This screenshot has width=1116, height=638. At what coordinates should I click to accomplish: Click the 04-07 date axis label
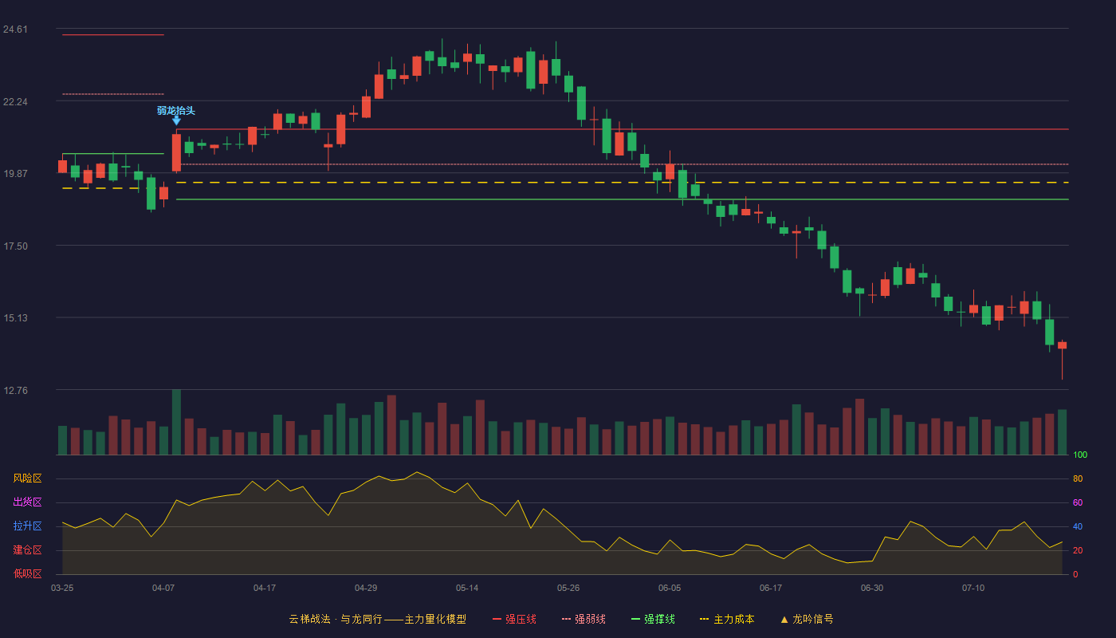pyautogui.click(x=163, y=588)
